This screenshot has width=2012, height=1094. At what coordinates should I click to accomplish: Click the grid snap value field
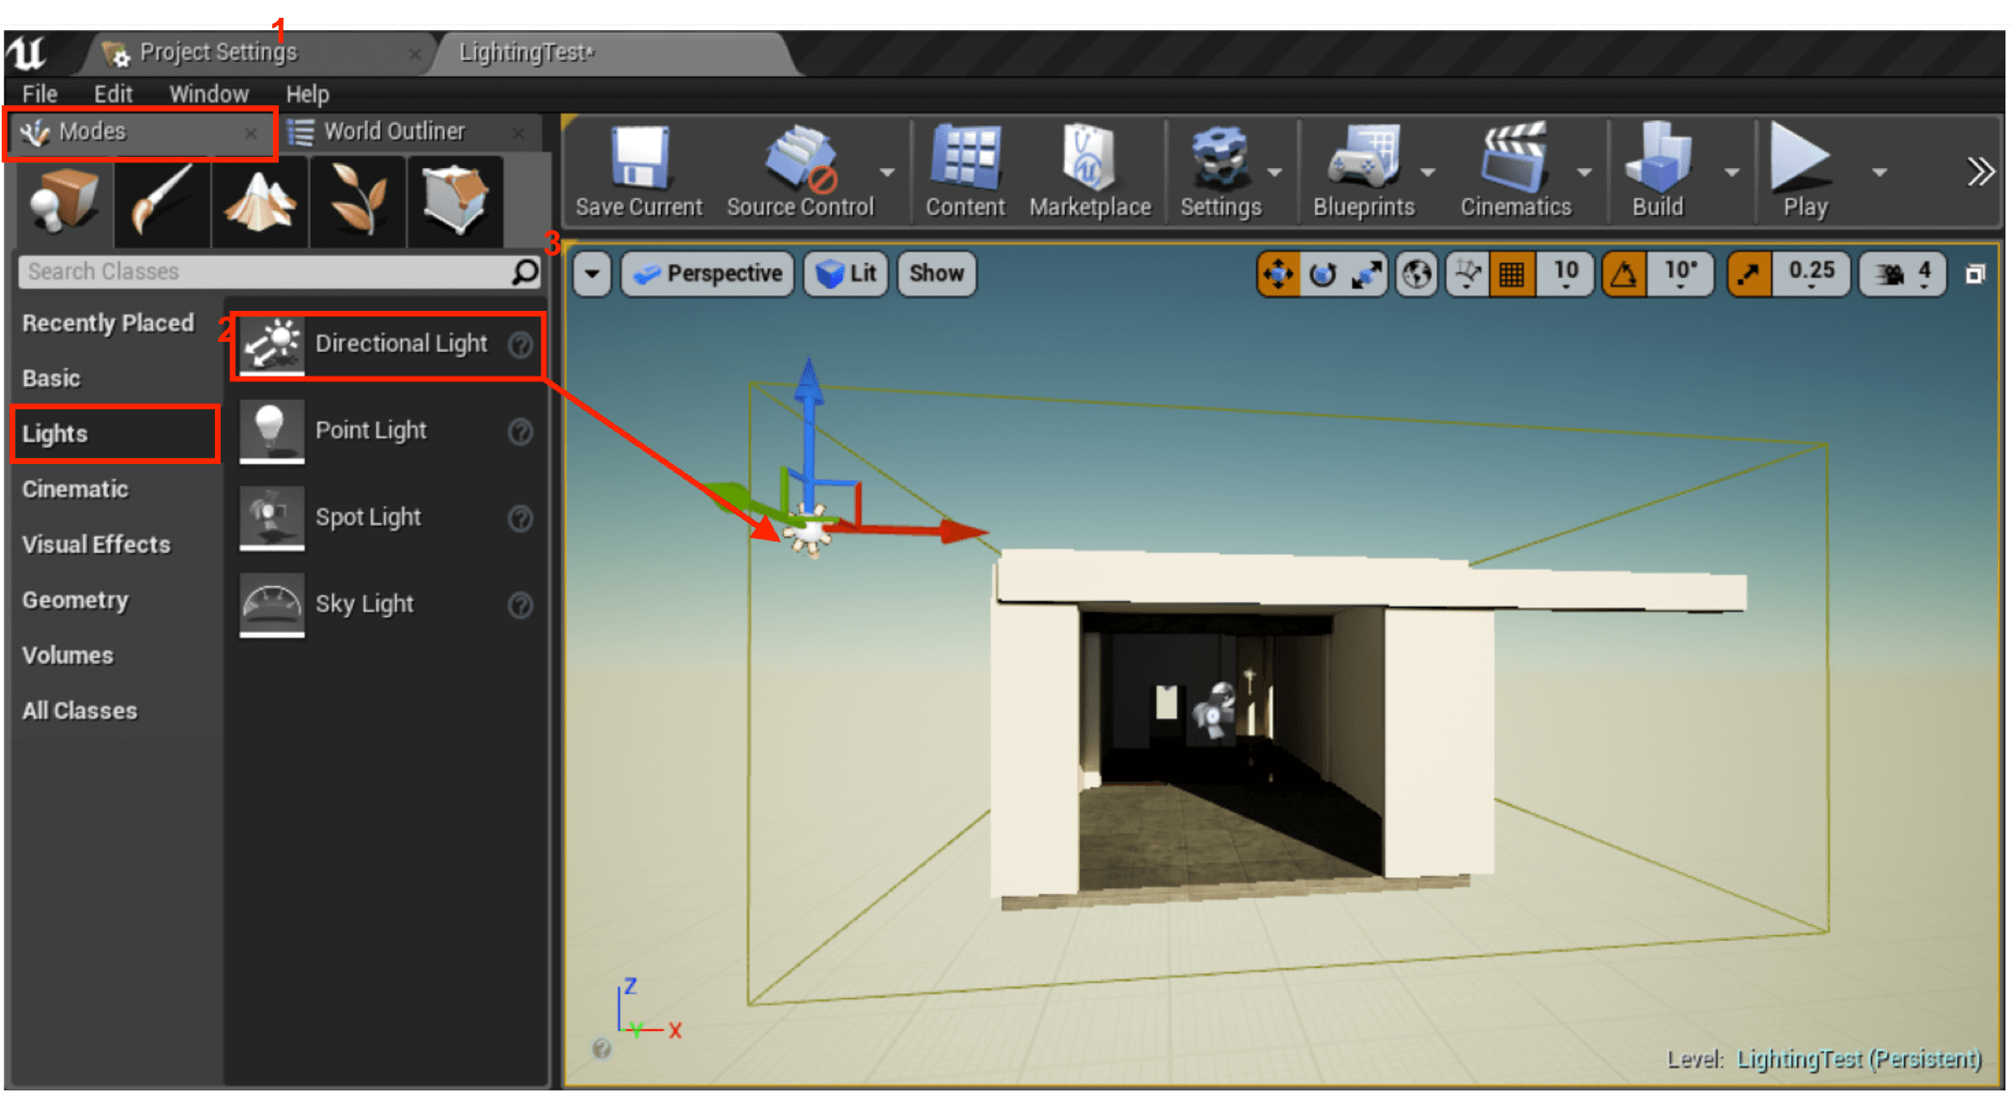(x=1560, y=275)
